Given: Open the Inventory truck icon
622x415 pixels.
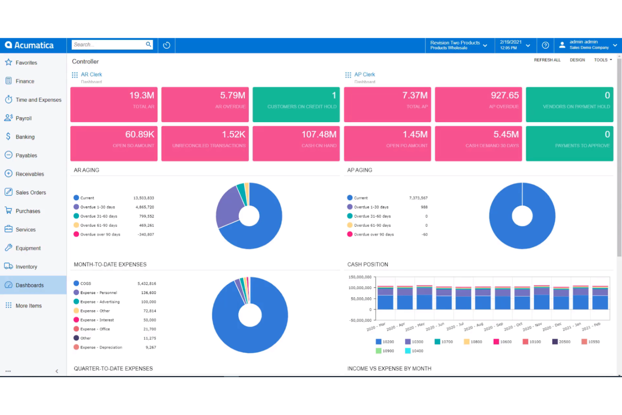Looking at the screenshot, I should click(x=8, y=266).
